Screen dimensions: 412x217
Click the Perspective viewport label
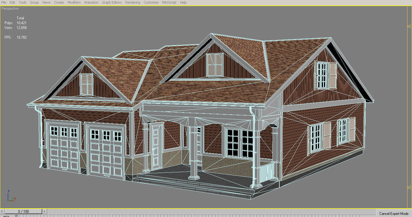pos(10,8)
